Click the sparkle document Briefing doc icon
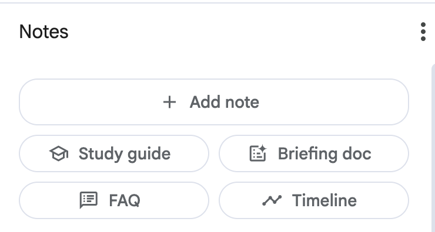435x232 pixels. (258, 153)
